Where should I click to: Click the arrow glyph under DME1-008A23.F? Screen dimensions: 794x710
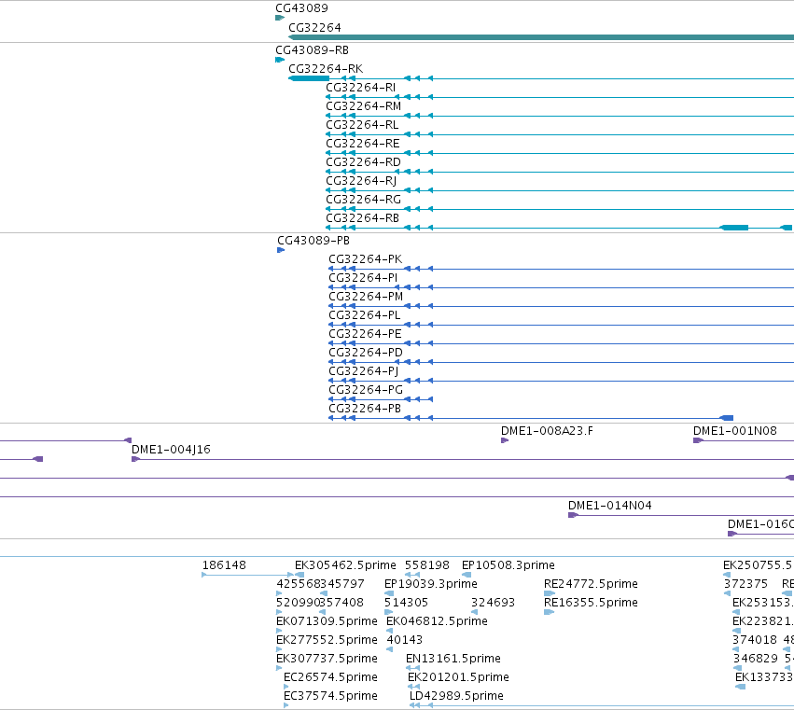pos(505,440)
